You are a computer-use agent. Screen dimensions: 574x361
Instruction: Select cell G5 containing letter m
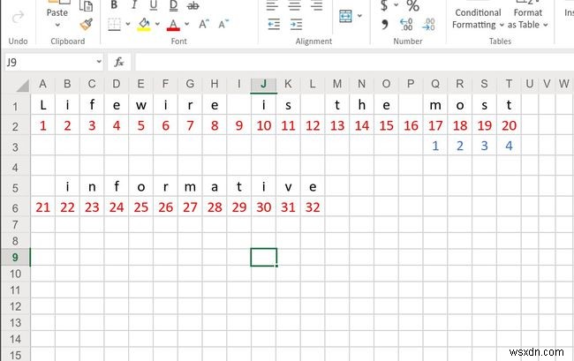[190, 187]
